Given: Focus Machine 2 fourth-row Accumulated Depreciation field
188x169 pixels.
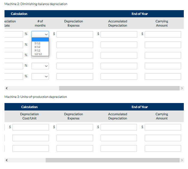Looking at the screenshot, I should [x=119, y=66].
